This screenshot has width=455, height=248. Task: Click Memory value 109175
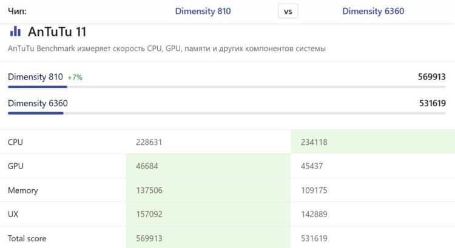tap(314, 190)
